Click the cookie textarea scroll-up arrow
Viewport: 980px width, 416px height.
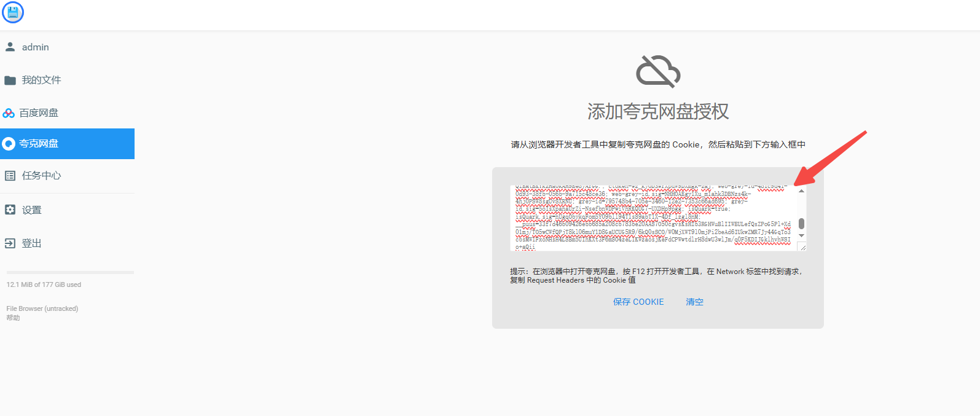[x=801, y=191]
